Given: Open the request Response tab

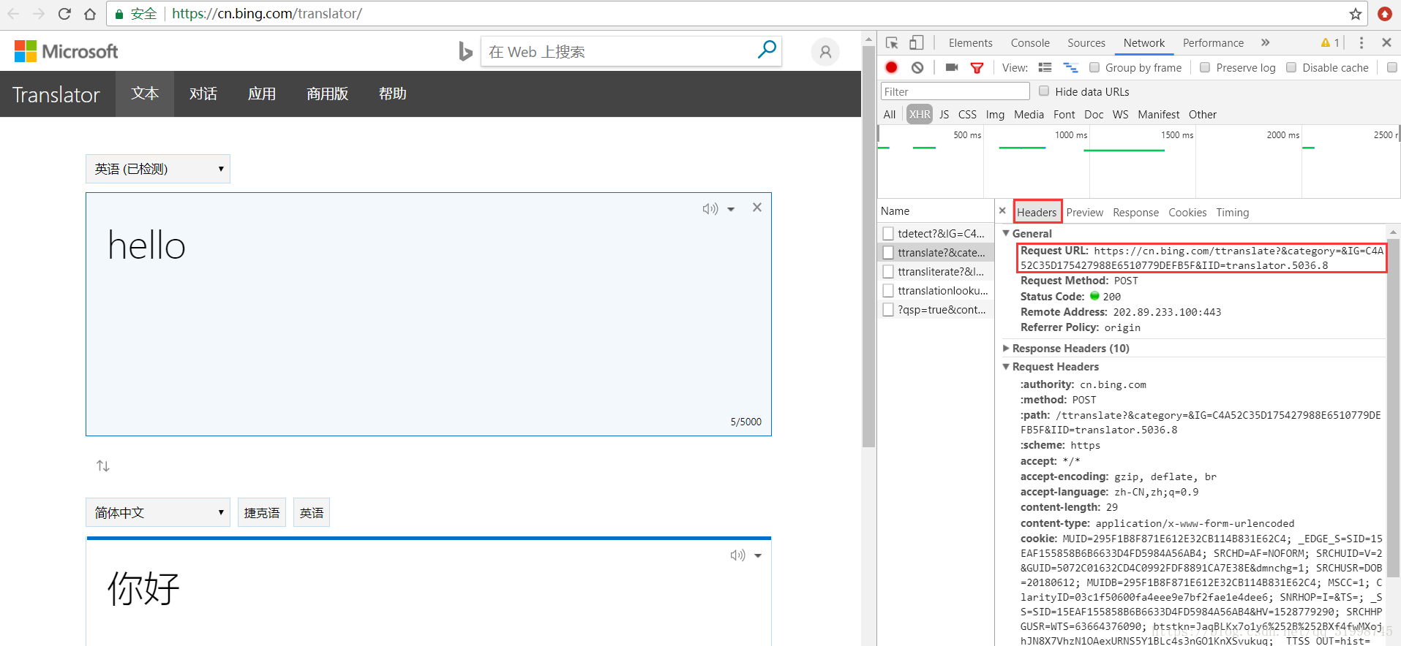Looking at the screenshot, I should (x=1135, y=212).
